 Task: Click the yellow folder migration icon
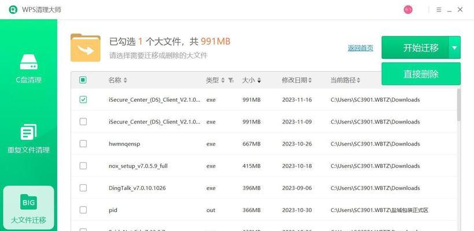pos(86,48)
